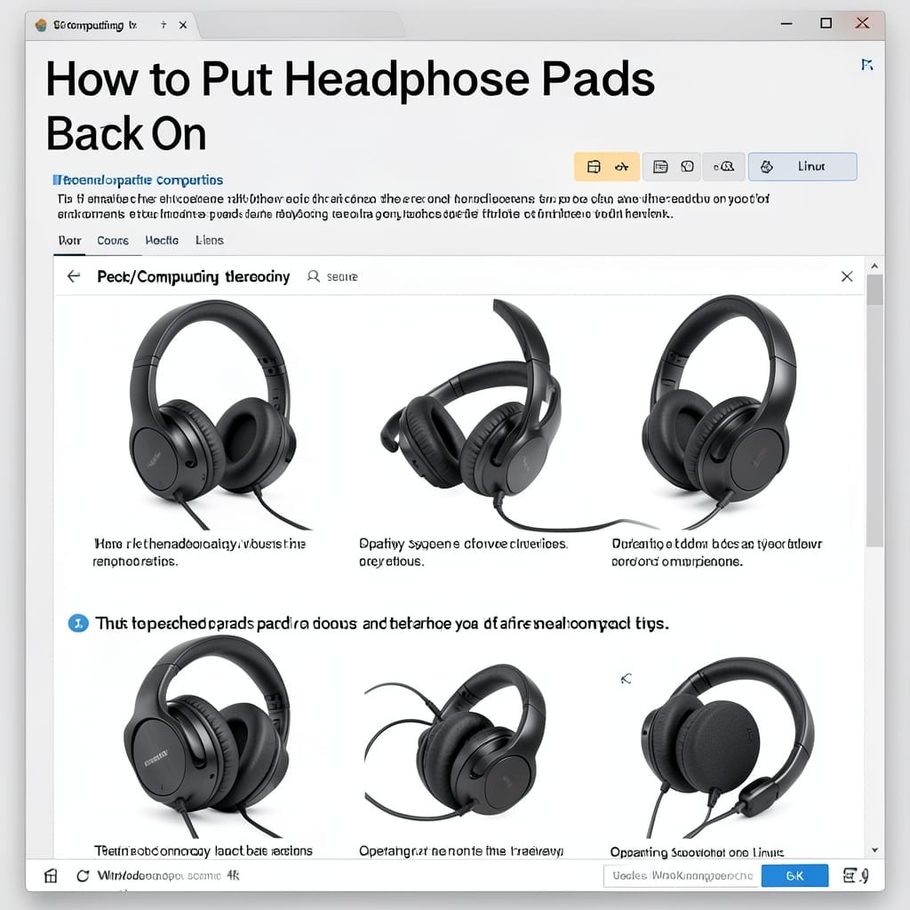Click the caption starting 'Hore rlethenadoooaigy'
The height and width of the screenshot is (910, 910).
199,553
